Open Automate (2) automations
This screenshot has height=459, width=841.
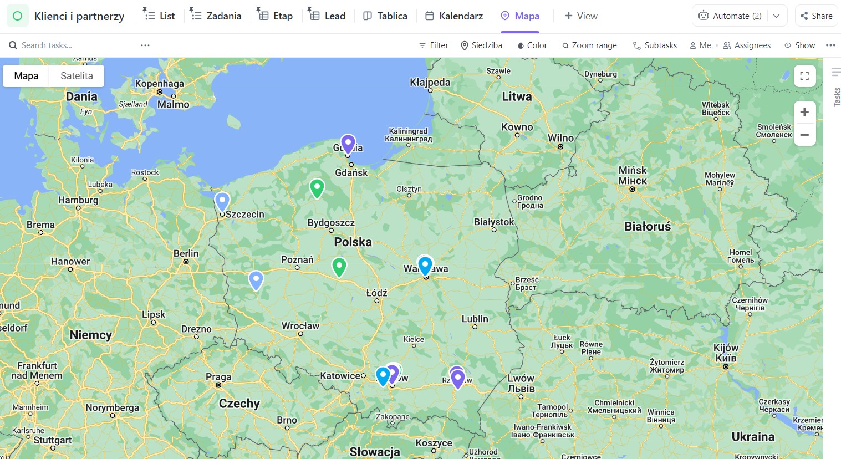(730, 16)
